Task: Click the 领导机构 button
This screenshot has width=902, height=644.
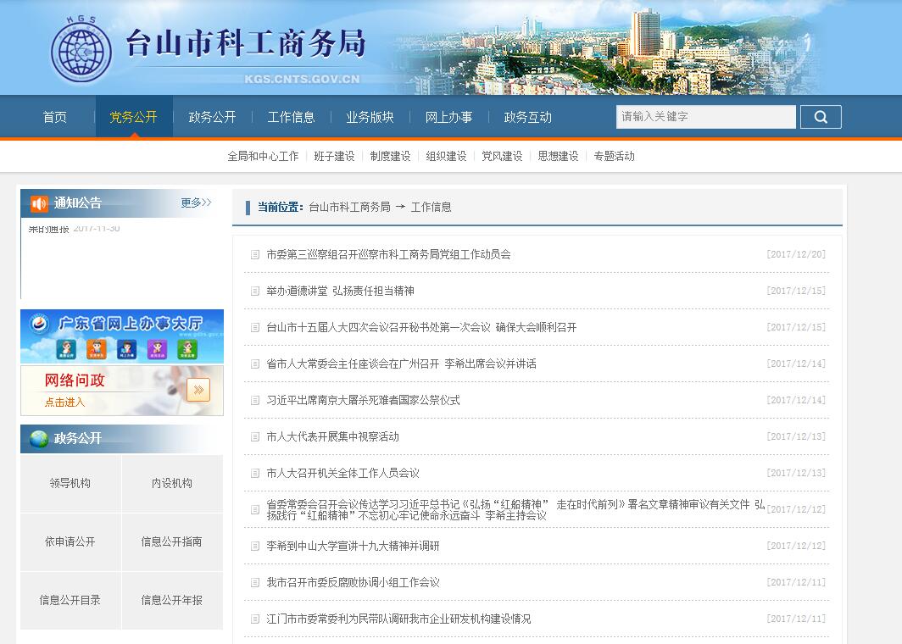Action: pos(70,483)
